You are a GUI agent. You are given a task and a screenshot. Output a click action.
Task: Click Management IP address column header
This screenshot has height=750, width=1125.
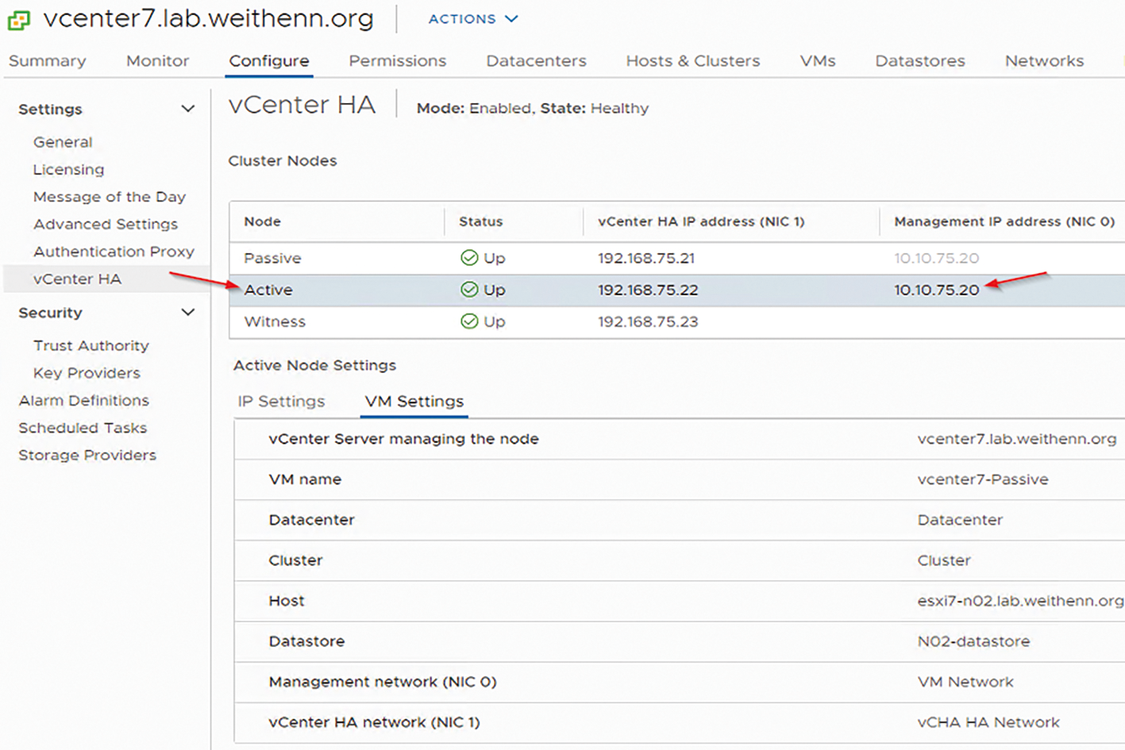1004,221
